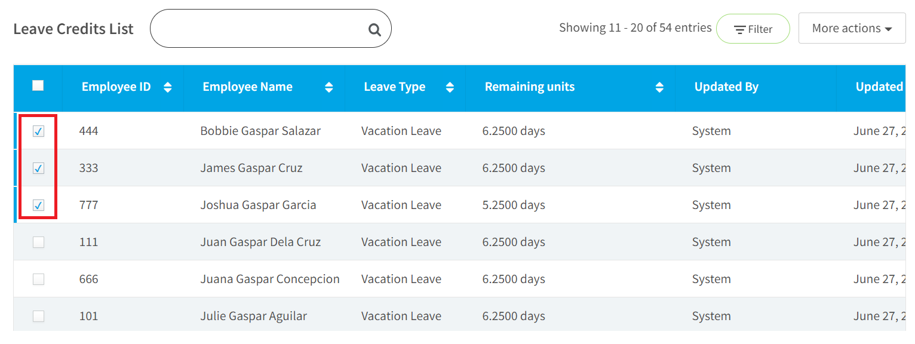Expand the More actions dropdown

[852, 29]
